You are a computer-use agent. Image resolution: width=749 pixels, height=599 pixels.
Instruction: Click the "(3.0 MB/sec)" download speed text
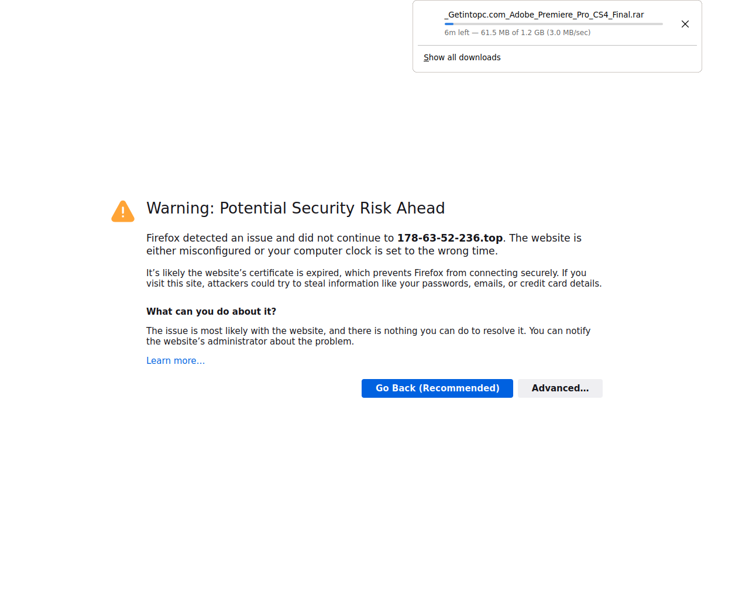pos(569,33)
